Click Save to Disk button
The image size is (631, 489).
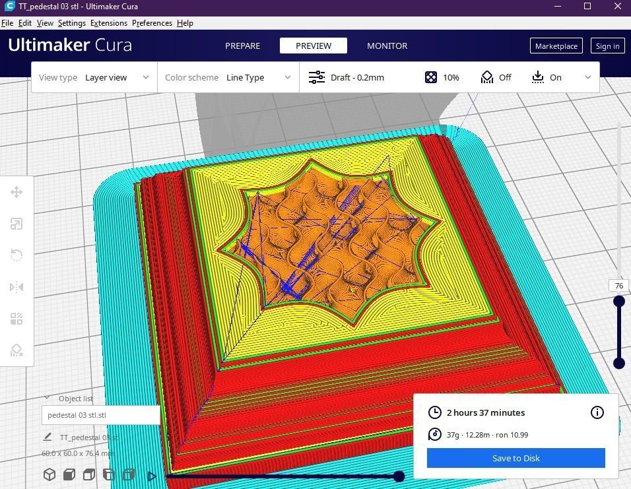point(516,458)
